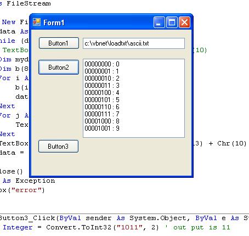Click the Convert.ToInt32 call in the code

pyautogui.click(x=78, y=227)
